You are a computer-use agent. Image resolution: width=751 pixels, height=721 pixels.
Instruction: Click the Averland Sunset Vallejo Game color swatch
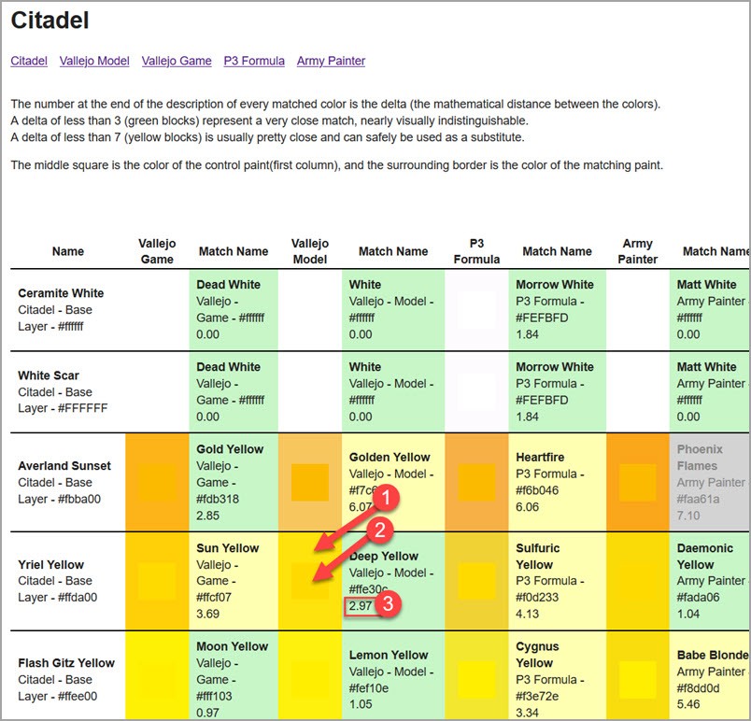pyautogui.click(x=157, y=482)
